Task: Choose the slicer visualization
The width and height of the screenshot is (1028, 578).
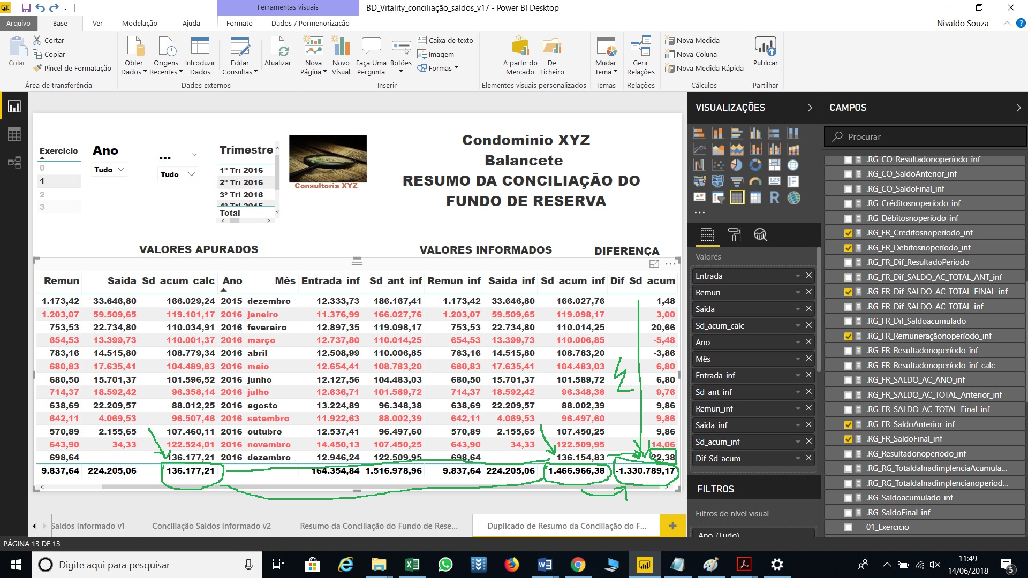Action: (x=718, y=197)
